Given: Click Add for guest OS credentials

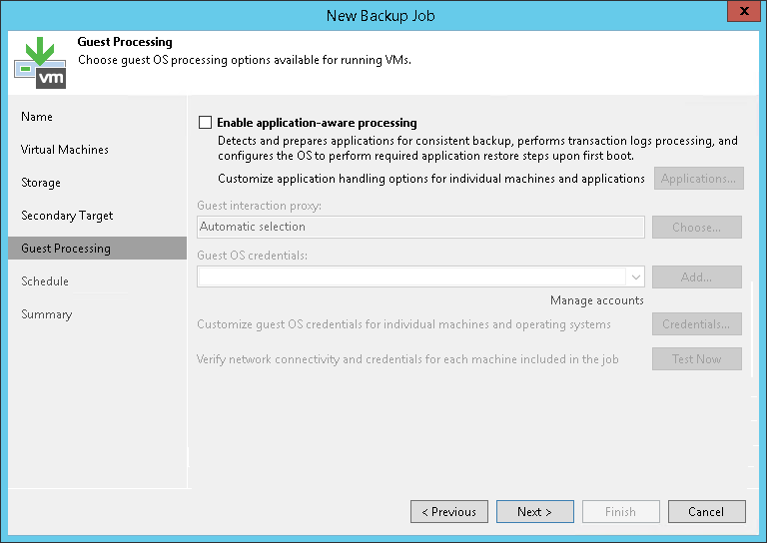Looking at the screenshot, I should [x=696, y=277].
